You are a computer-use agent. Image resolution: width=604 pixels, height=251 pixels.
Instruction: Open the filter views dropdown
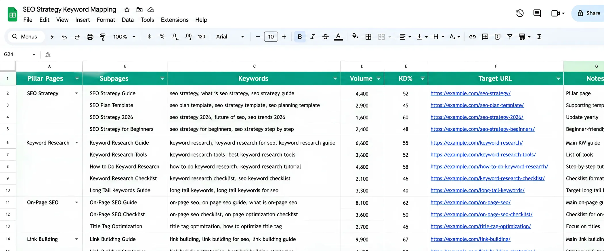pyautogui.click(x=525, y=37)
